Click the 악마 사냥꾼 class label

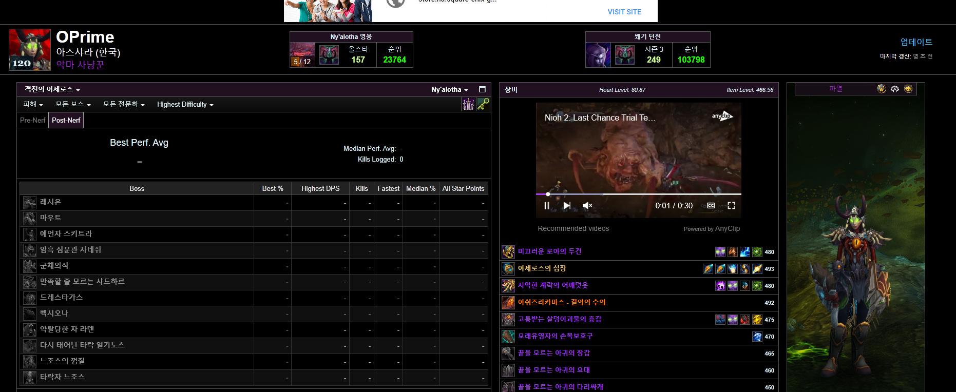[81, 65]
